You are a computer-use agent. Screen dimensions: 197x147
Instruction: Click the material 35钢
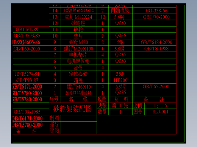pyautogui.click(x=120, y=74)
